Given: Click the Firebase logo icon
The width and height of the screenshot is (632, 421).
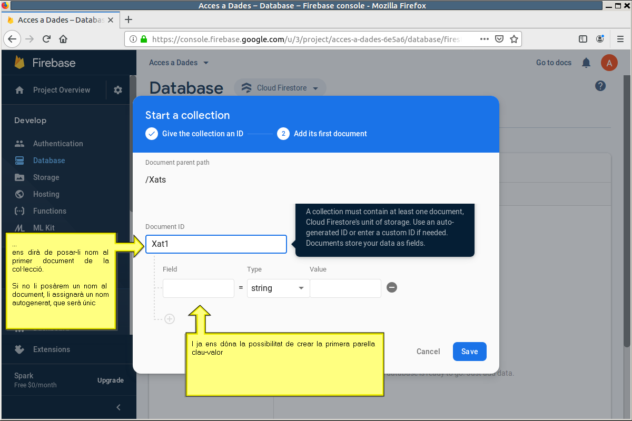Looking at the screenshot, I should [20, 63].
